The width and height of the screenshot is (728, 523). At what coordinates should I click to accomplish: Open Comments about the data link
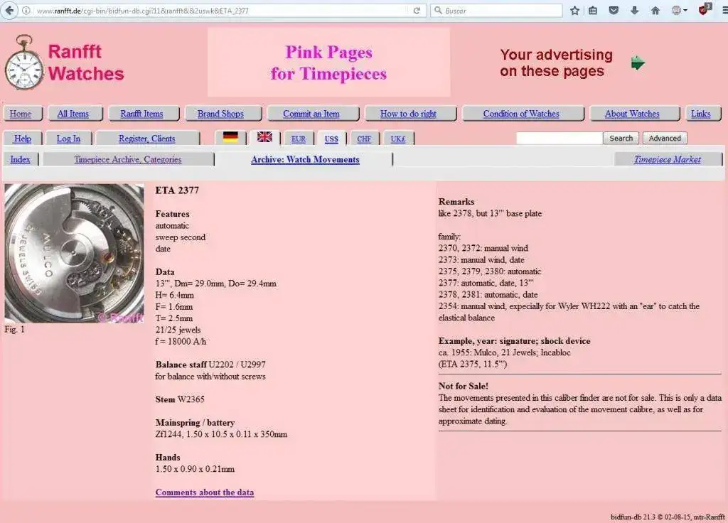[205, 492]
